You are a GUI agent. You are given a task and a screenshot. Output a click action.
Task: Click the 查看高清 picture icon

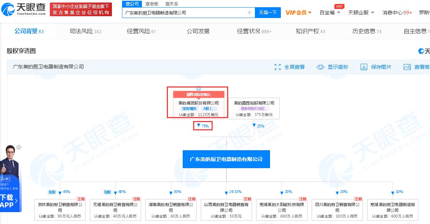pos(407,67)
